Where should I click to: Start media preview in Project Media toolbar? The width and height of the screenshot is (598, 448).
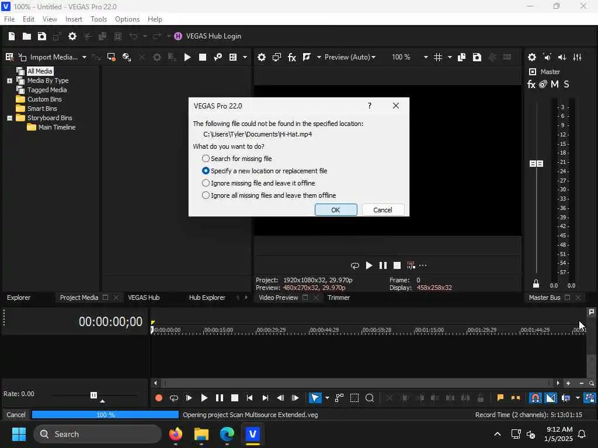pyautogui.click(x=187, y=57)
